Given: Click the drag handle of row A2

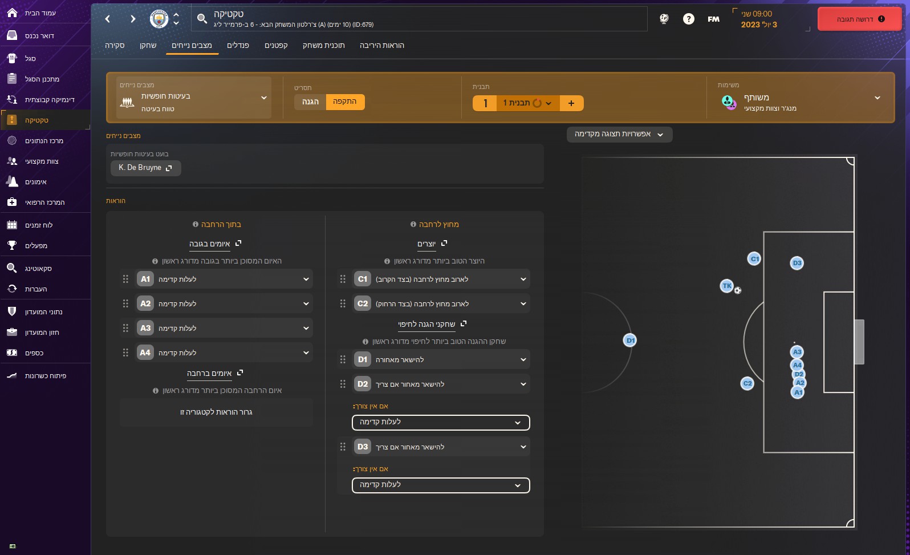Looking at the screenshot, I should 125,303.
